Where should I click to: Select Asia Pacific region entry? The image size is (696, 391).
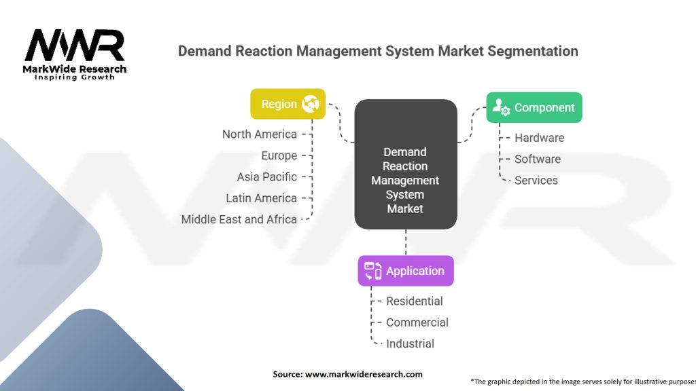click(266, 176)
